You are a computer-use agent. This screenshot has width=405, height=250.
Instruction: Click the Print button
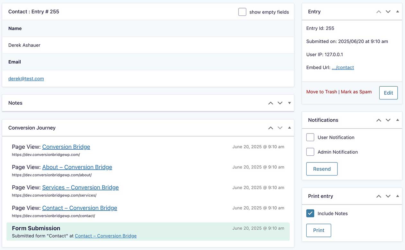tap(319, 230)
